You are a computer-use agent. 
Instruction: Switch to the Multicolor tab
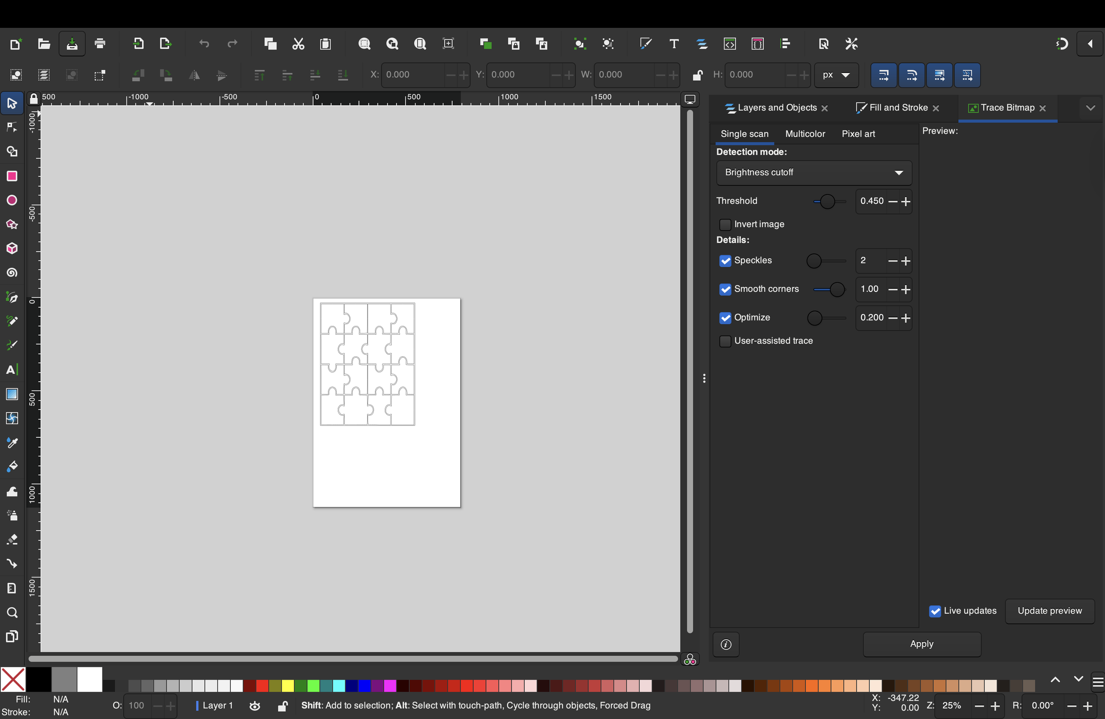point(804,134)
